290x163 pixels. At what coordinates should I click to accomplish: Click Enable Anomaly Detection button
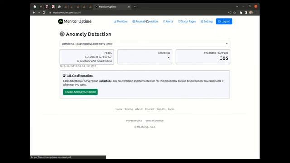pos(81,92)
